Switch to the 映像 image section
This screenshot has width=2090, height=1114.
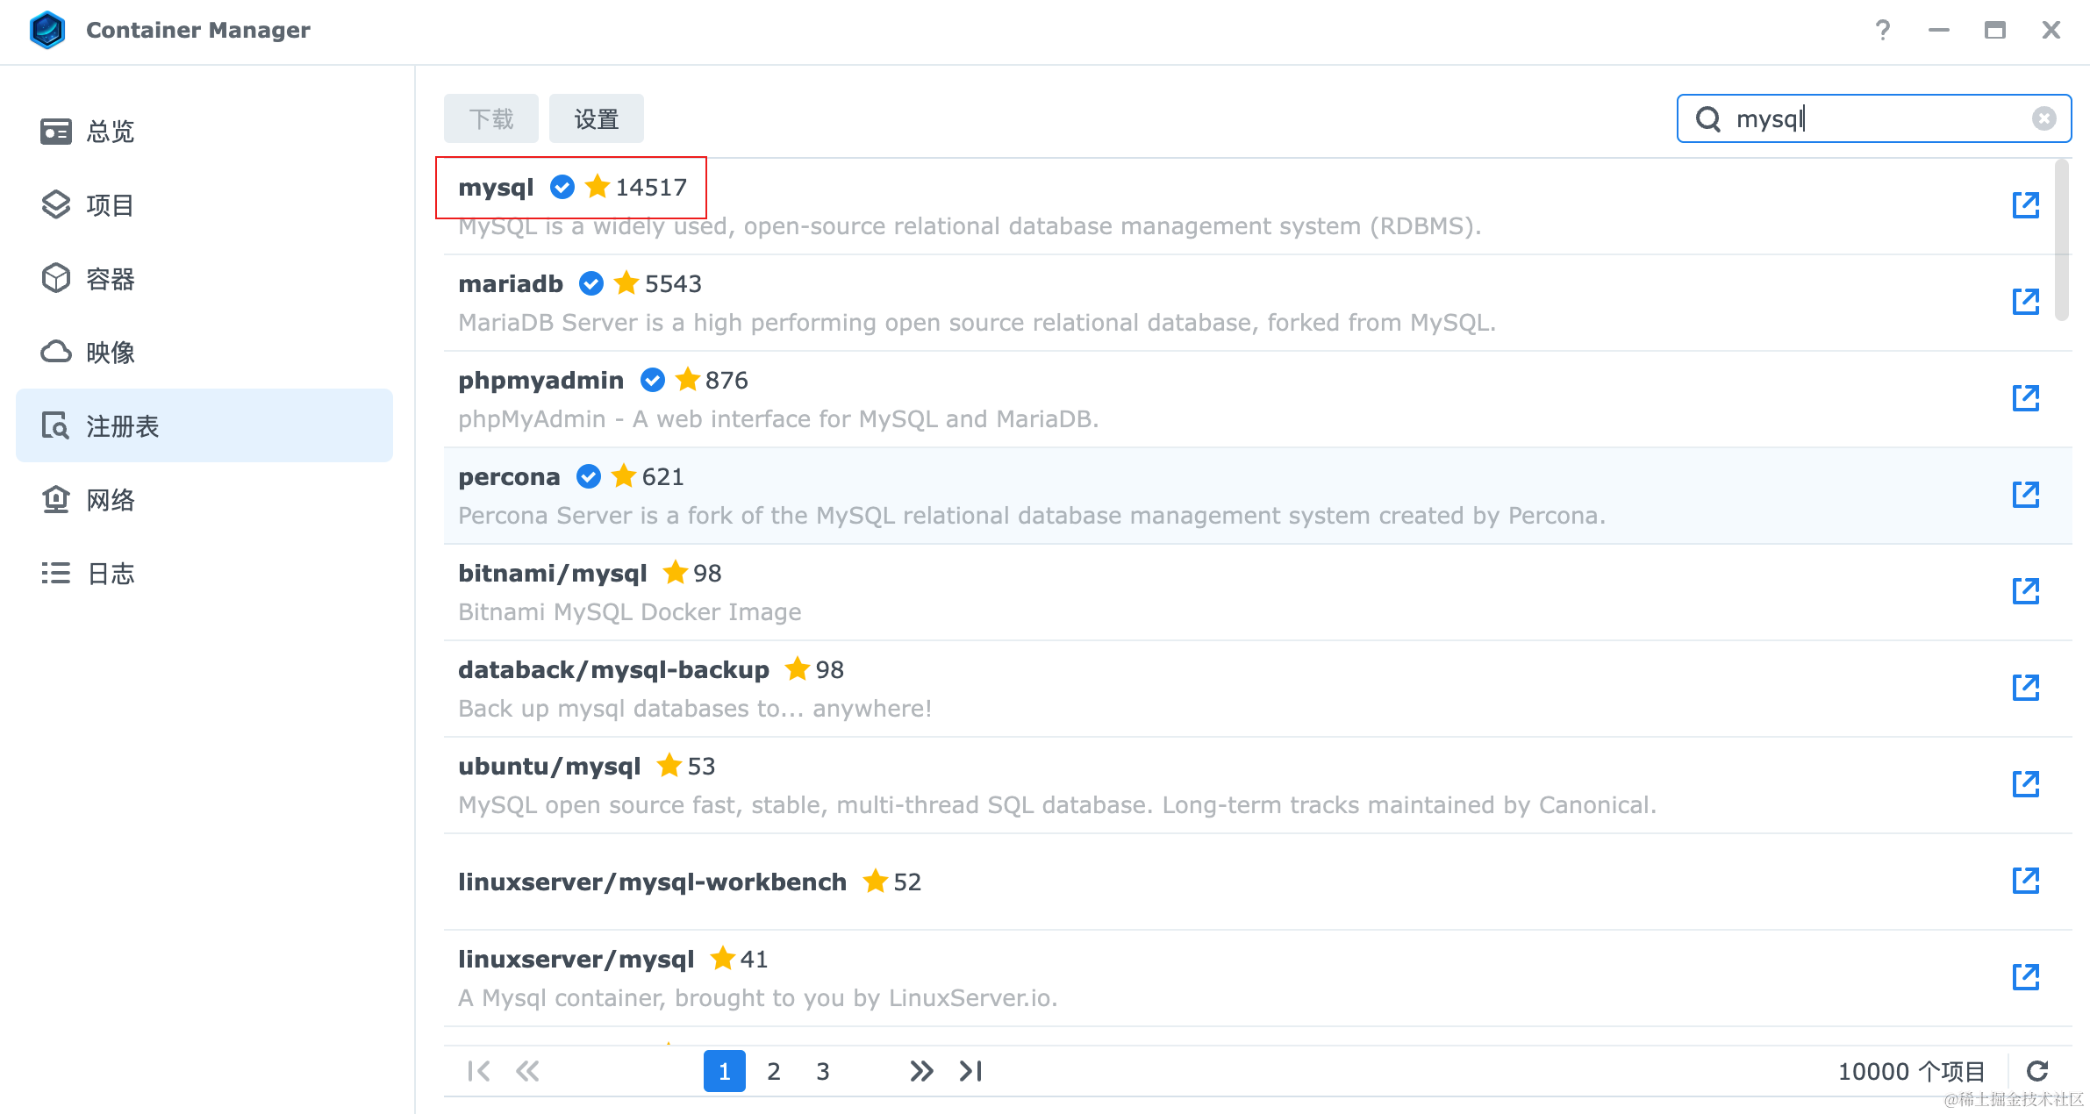[x=110, y=353]
